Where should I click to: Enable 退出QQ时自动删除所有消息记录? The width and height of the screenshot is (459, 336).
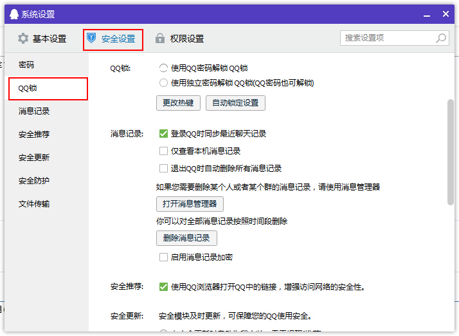[163, 168]
